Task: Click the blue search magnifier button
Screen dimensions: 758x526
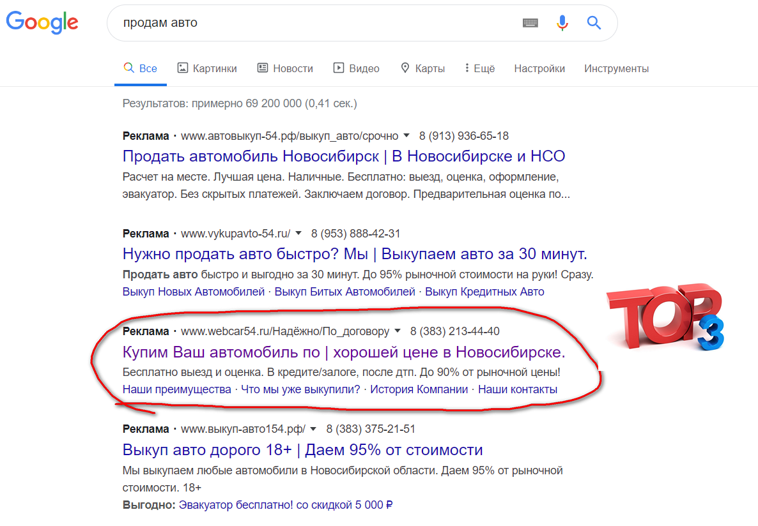Action: coord(594,23)
